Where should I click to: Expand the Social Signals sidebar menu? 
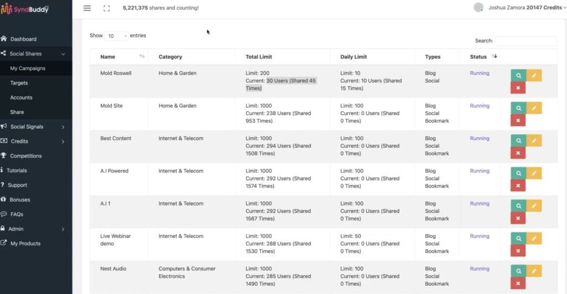pyautogui.click(x=36, y=127)
